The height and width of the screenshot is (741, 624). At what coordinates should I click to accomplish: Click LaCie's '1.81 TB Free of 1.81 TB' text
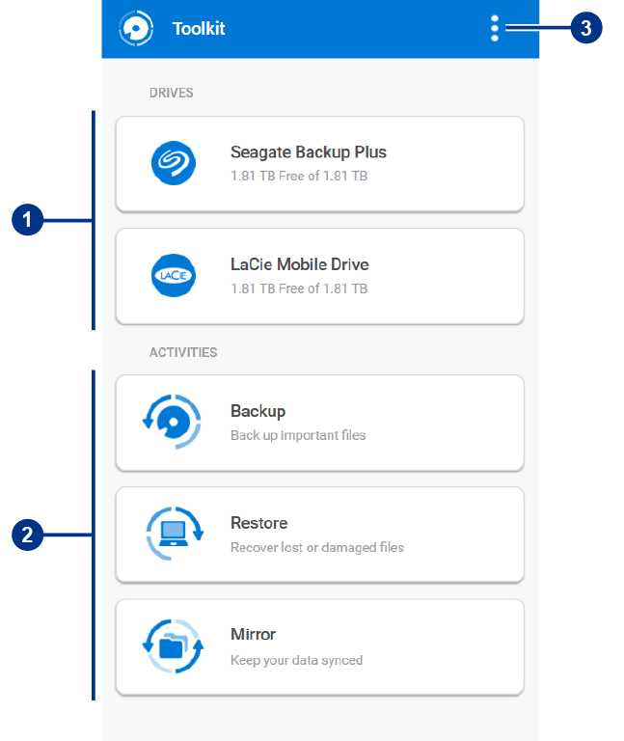(x=299, y=288)
